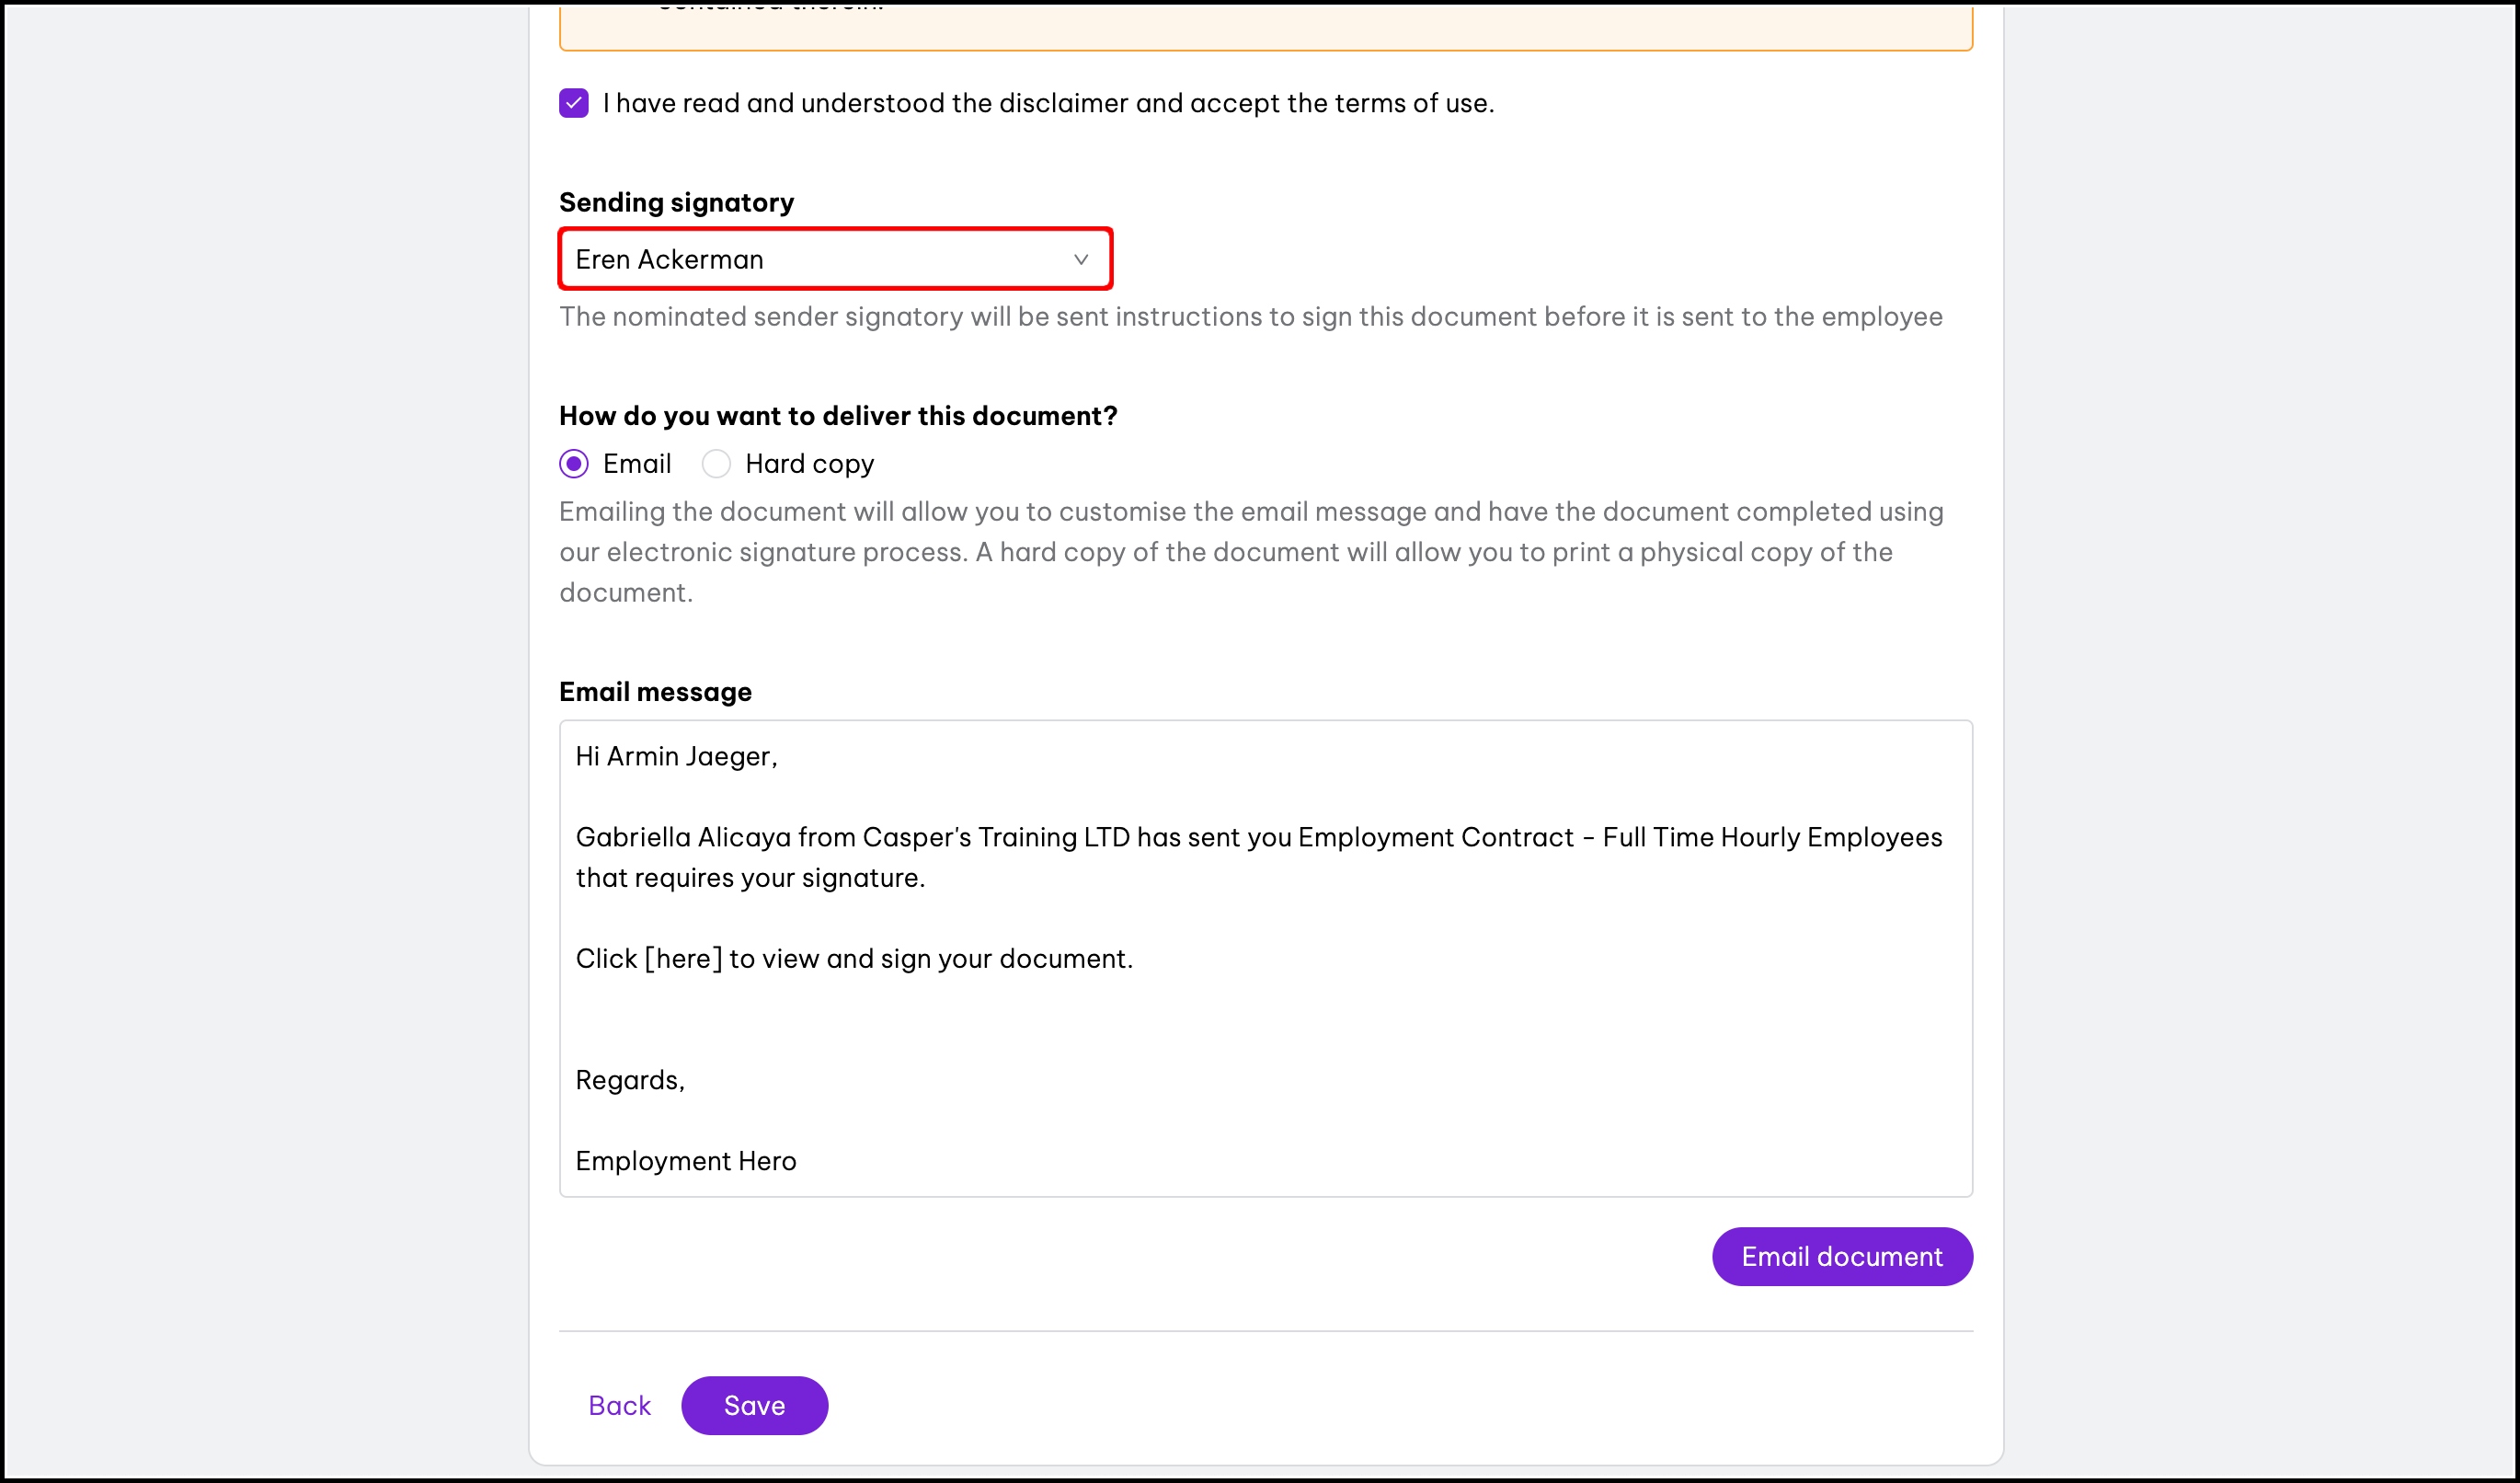Click the delivery method question heading
The height and width of the screenshot is (1483, 2520).
click(x=837, y=416)
